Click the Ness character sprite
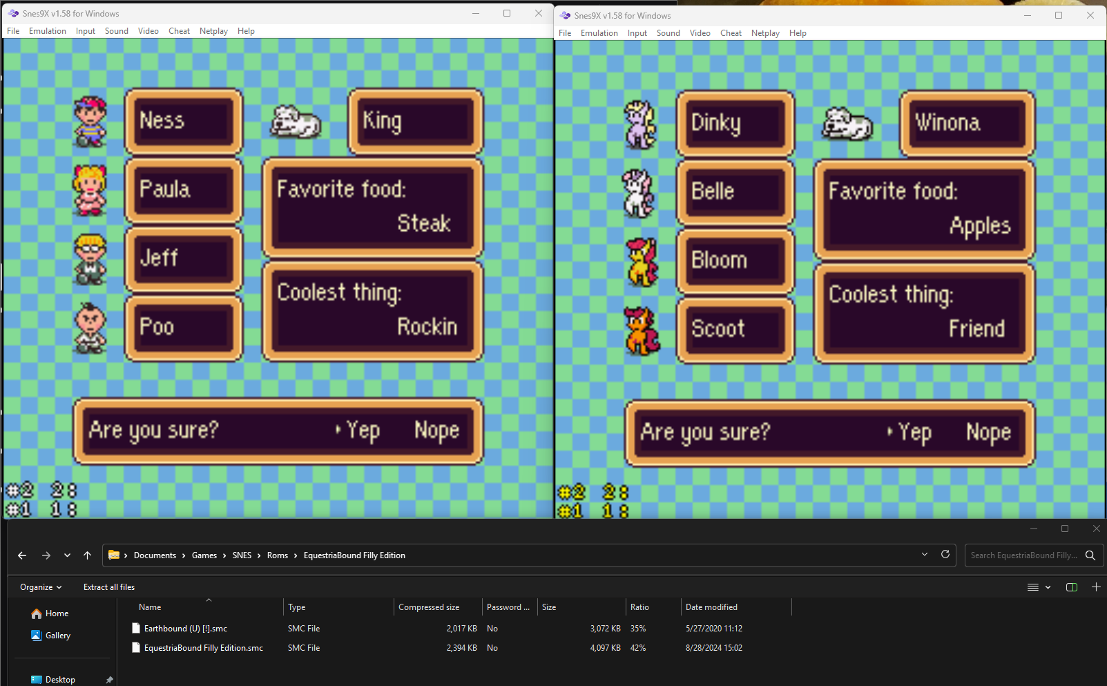The width and height of the screenshot is (1107, 686). pos(90,122)
